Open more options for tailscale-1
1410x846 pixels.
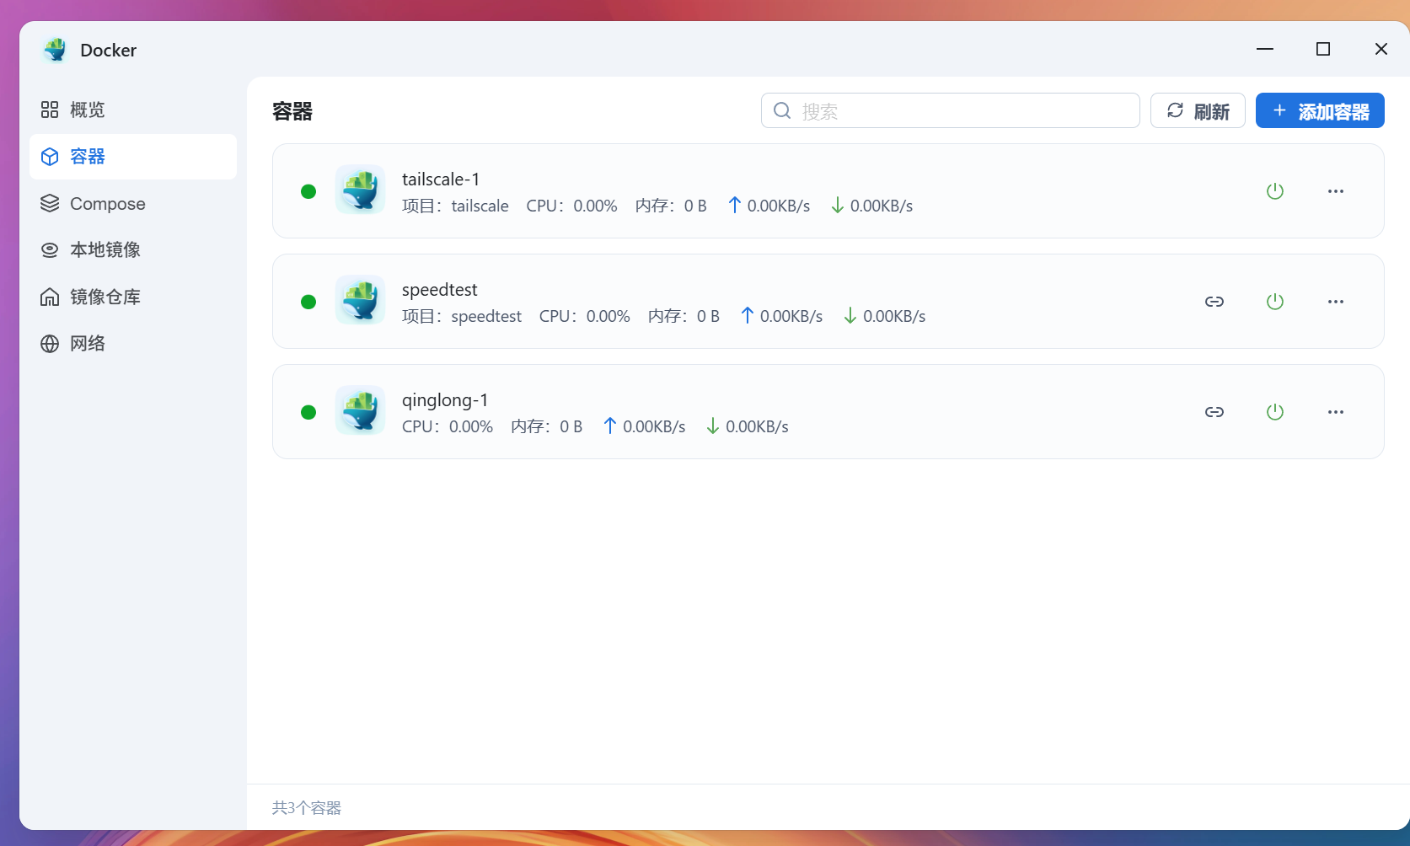(x=1336, y=191)
